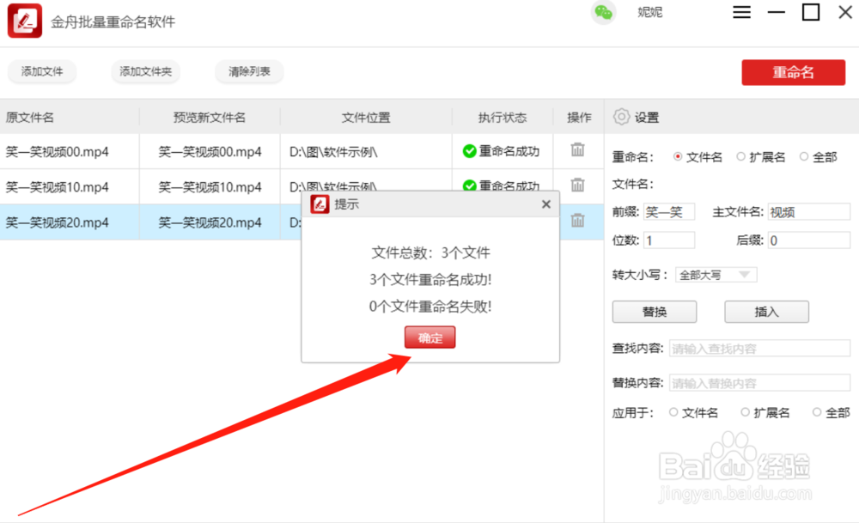Click the green success check icon on first row

click(x=471, y=151)
